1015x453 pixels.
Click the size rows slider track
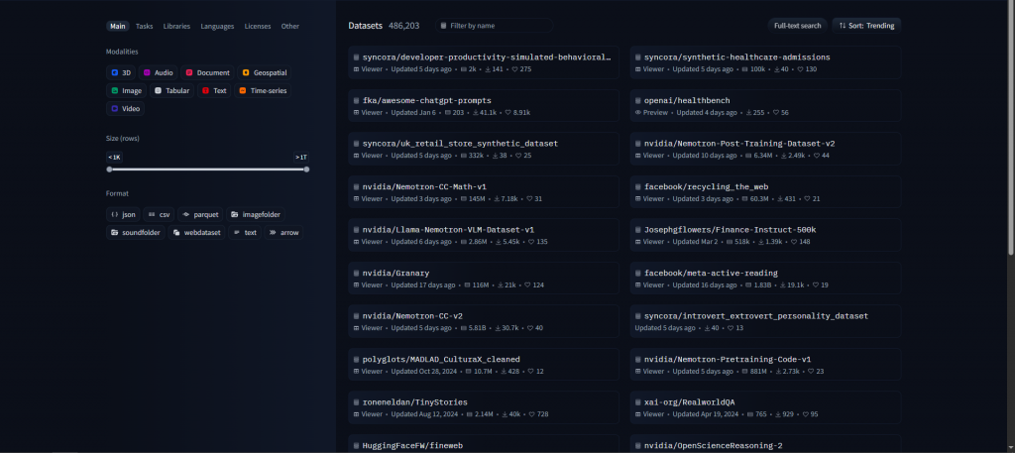click(208, 169)
